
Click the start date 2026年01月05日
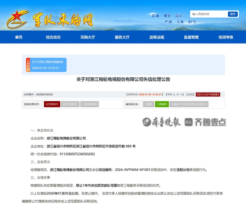click(x=59, y=193)
